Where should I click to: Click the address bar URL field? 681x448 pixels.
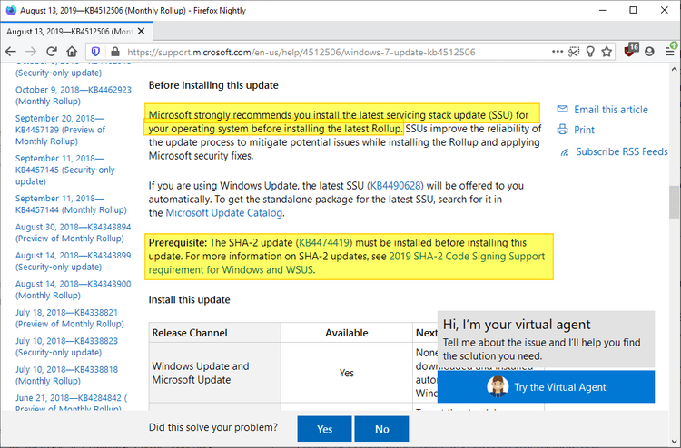click(x=301, y=52)
